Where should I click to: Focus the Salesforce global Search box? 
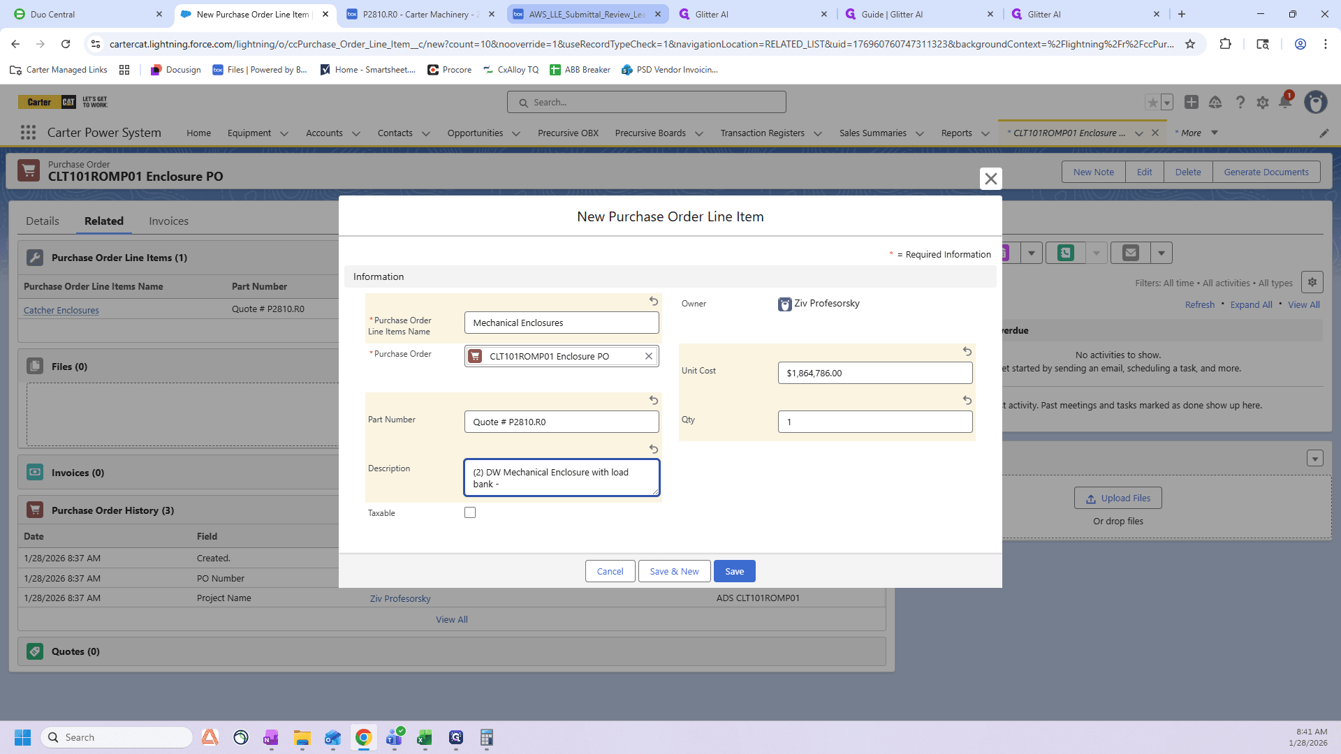coord(647,102)
